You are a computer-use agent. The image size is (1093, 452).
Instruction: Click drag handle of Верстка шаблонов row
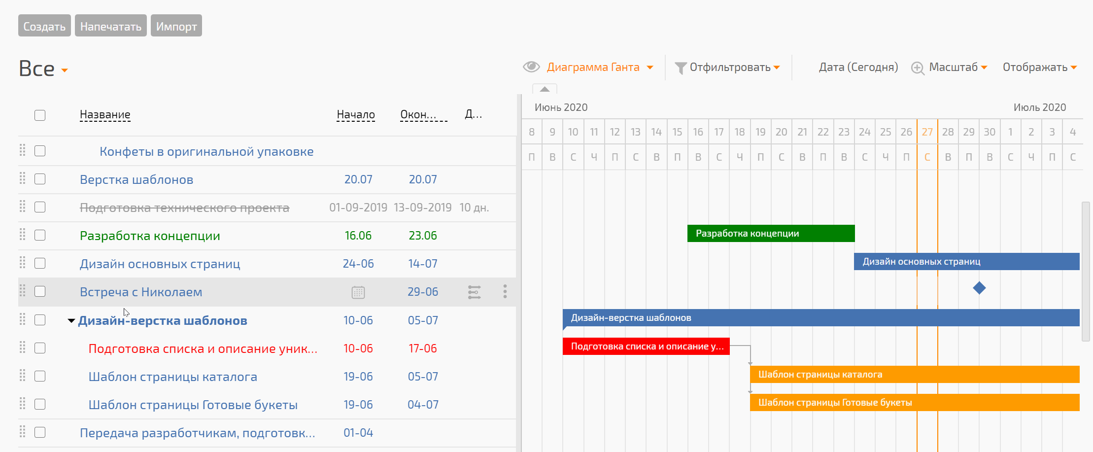[22, 178]
